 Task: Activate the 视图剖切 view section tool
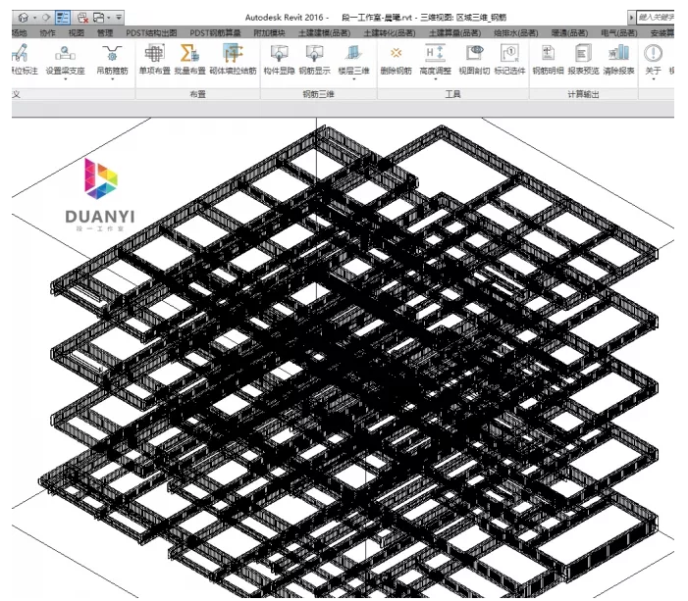coord(474,58)
